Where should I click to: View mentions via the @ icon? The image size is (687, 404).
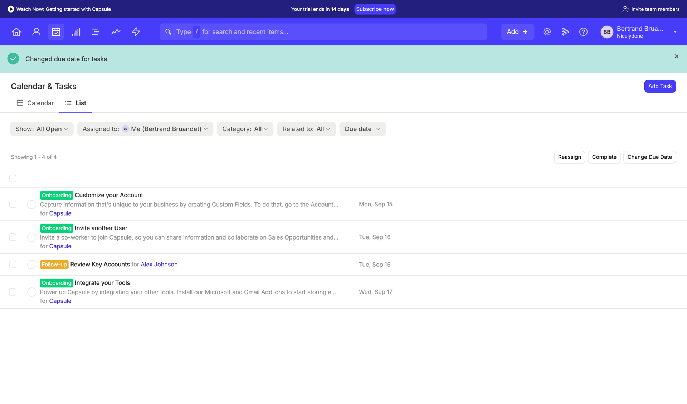click(547, 31)
